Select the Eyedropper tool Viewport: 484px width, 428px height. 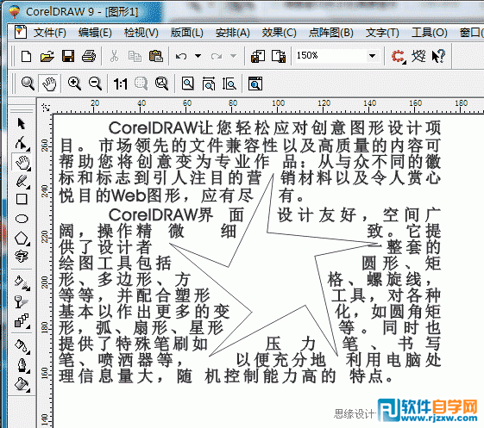click(22, 346)
